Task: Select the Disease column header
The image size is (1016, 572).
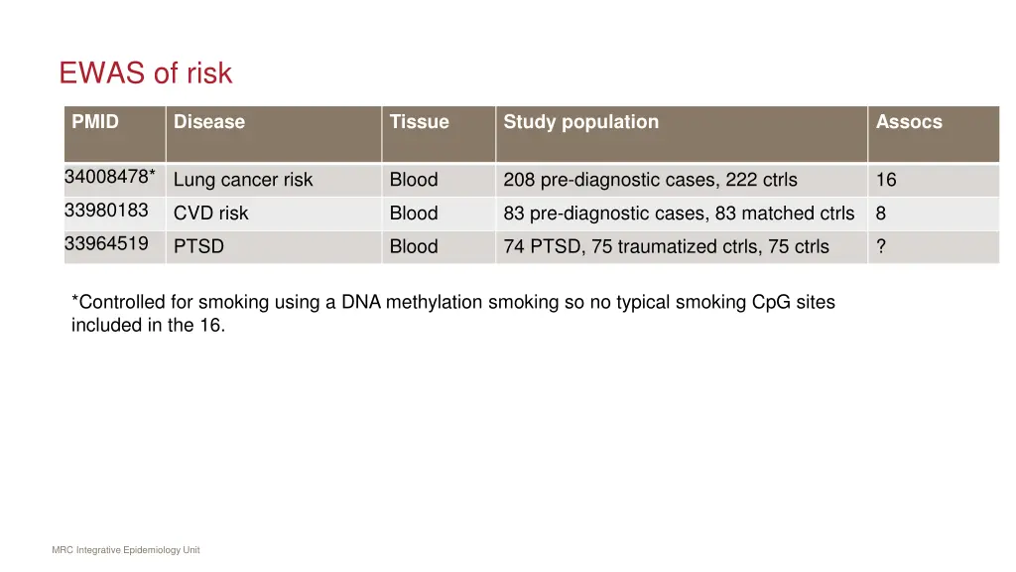Action: pos(274,134)
